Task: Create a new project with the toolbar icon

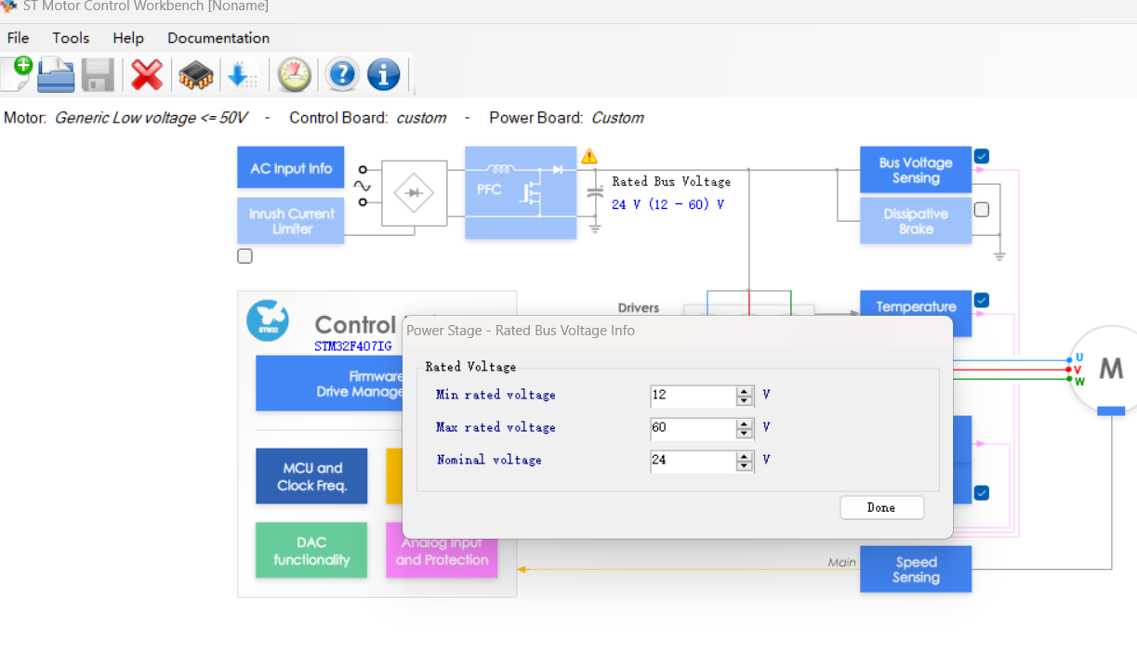Action: click(x=16, y=73)
